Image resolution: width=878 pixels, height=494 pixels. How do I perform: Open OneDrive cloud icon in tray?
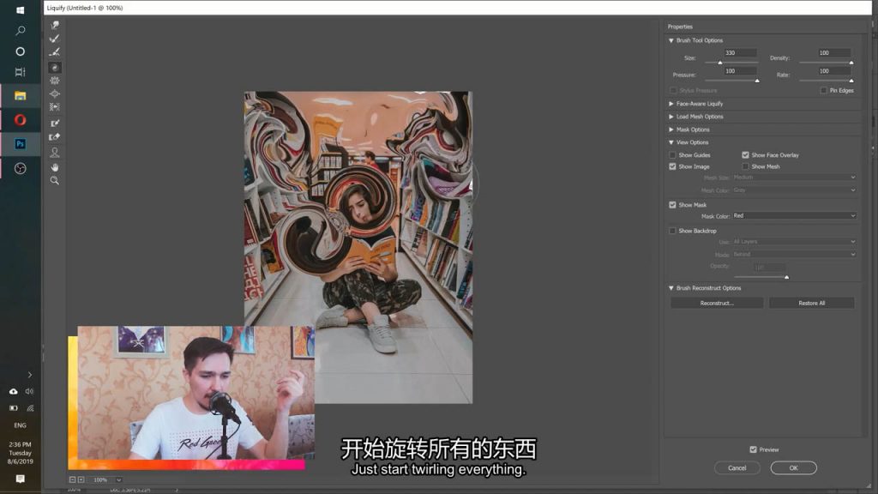[x=13, y=391]
